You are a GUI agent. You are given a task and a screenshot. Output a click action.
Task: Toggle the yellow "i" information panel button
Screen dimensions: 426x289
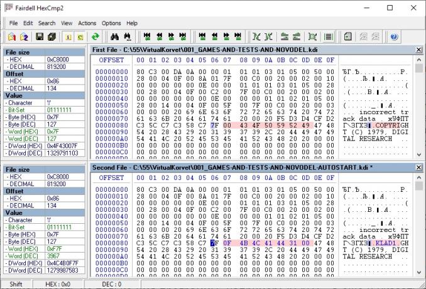pyautogui.click(x=68, y=37)
